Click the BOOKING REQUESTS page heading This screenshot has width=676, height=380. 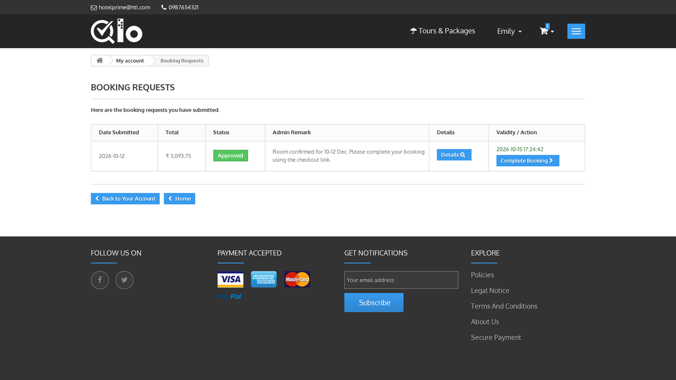[133, 87]
